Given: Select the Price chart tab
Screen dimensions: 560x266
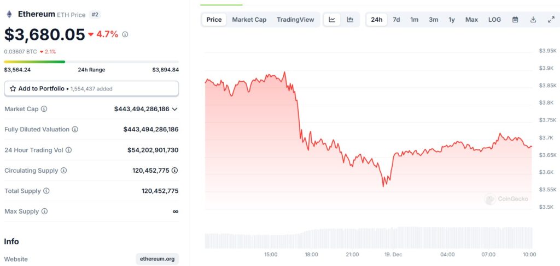Looking at the screenshot, I should tap(214, 20).
